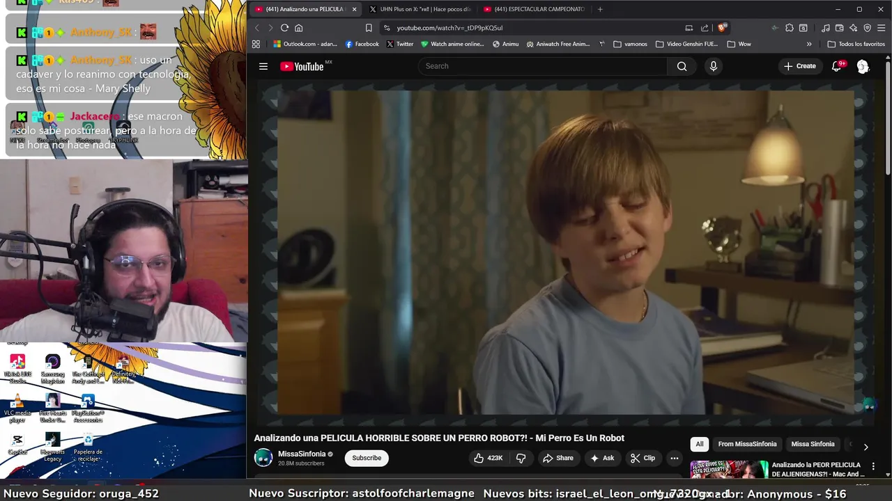The image size is (892, 501).
Task: Open the YouTube guide hamburger menu
Action: tap(263, 66)
